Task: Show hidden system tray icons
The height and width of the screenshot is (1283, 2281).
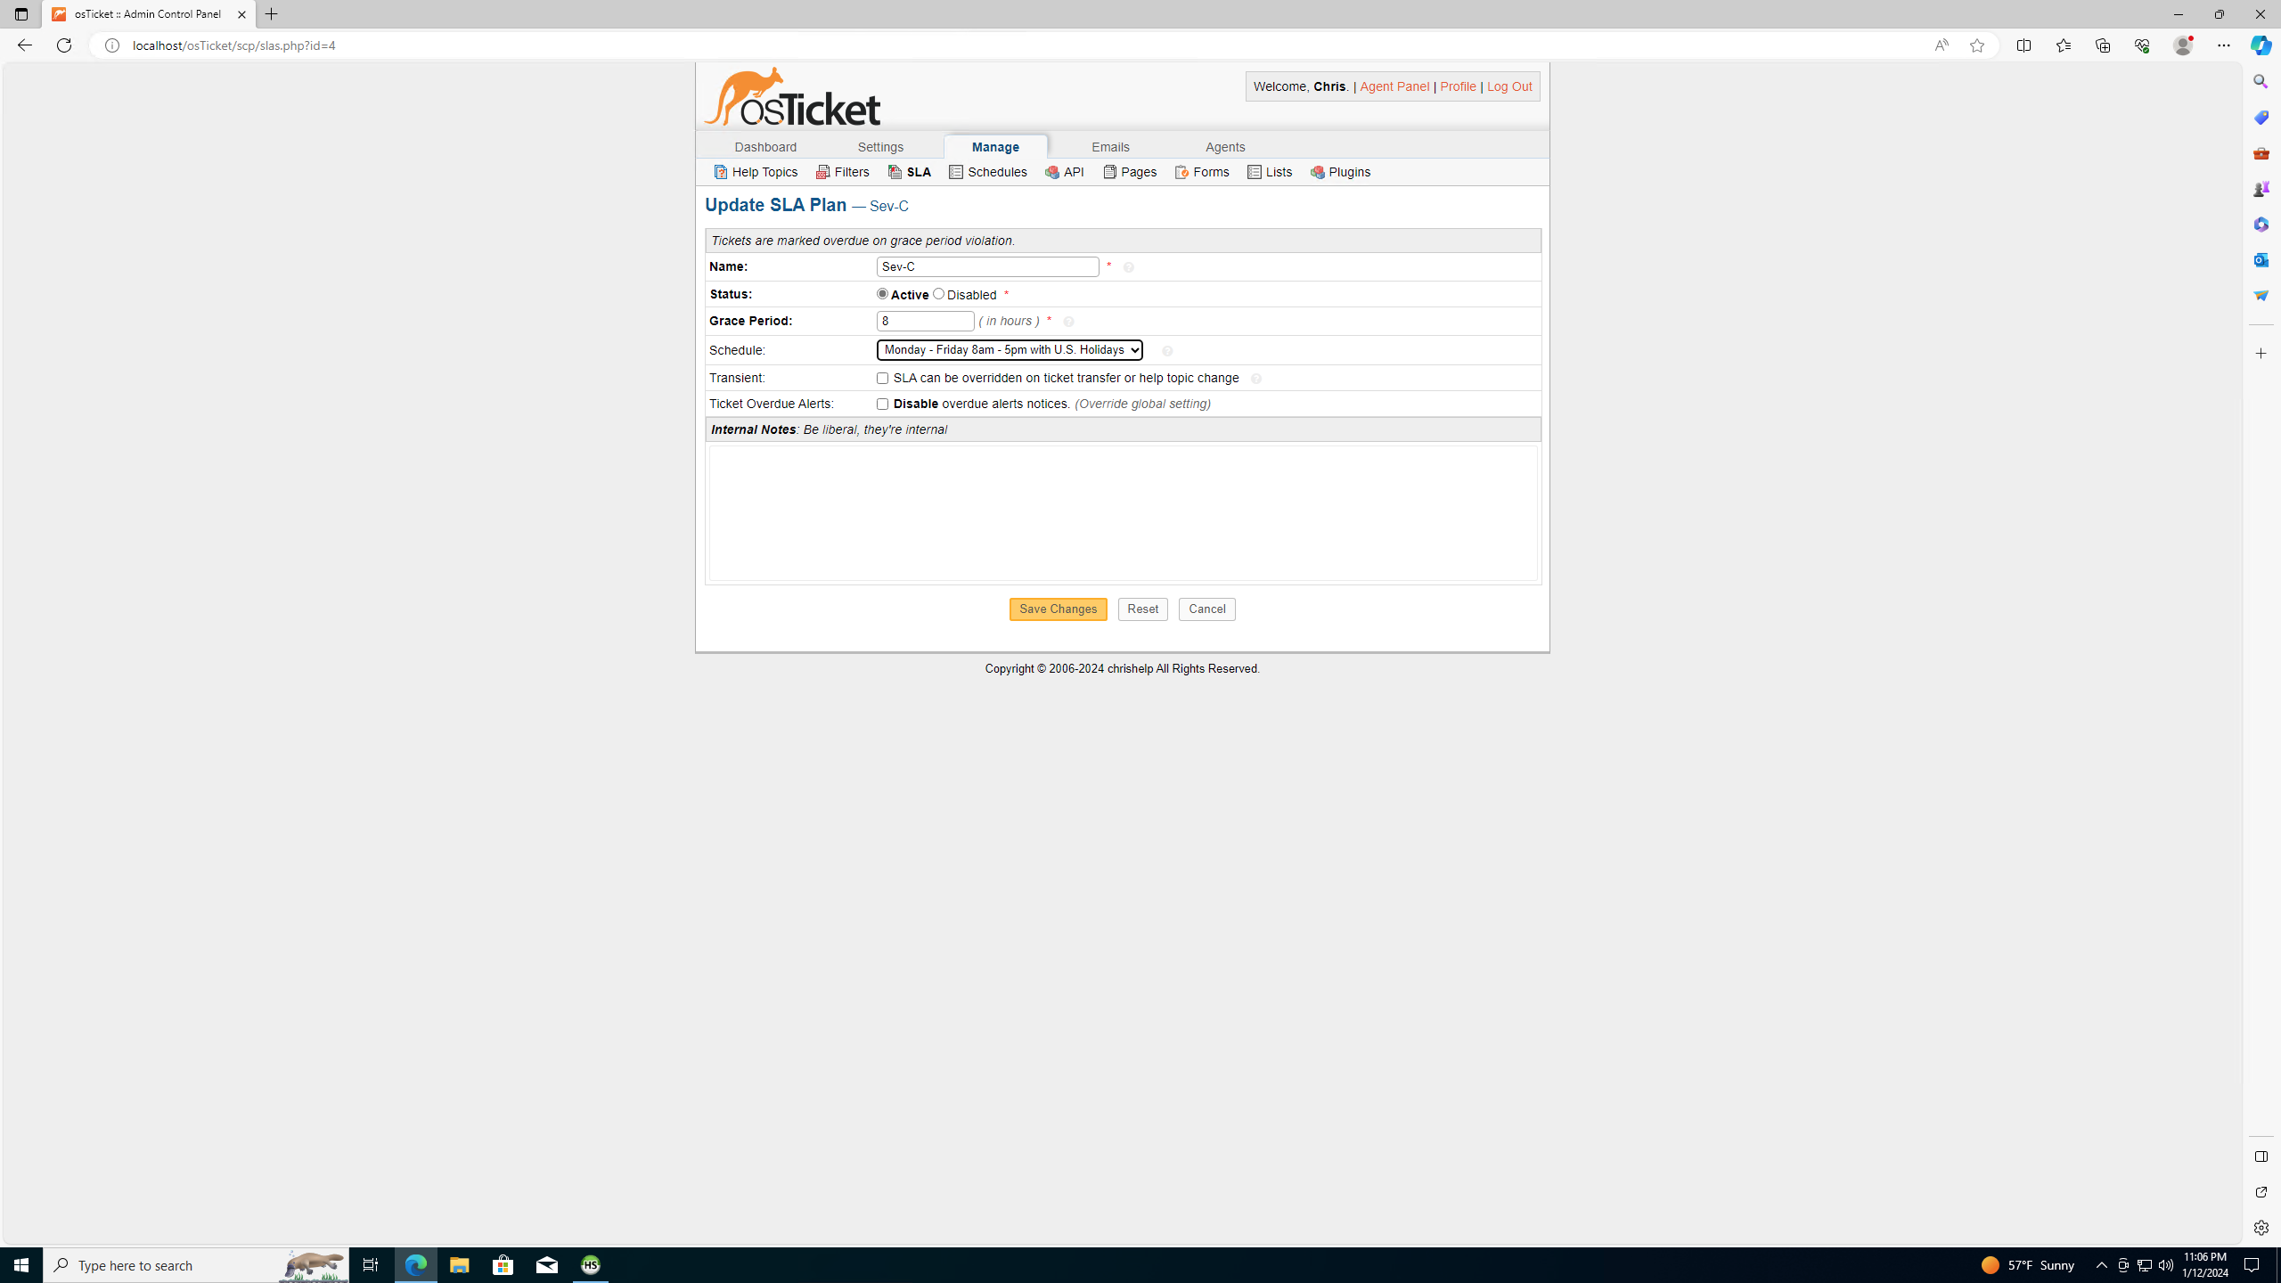Action: 2101,1265
